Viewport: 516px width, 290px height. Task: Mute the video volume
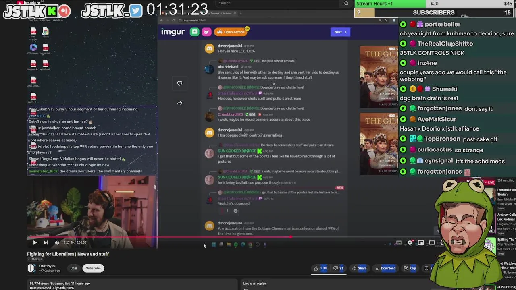[x=57, y=242]
